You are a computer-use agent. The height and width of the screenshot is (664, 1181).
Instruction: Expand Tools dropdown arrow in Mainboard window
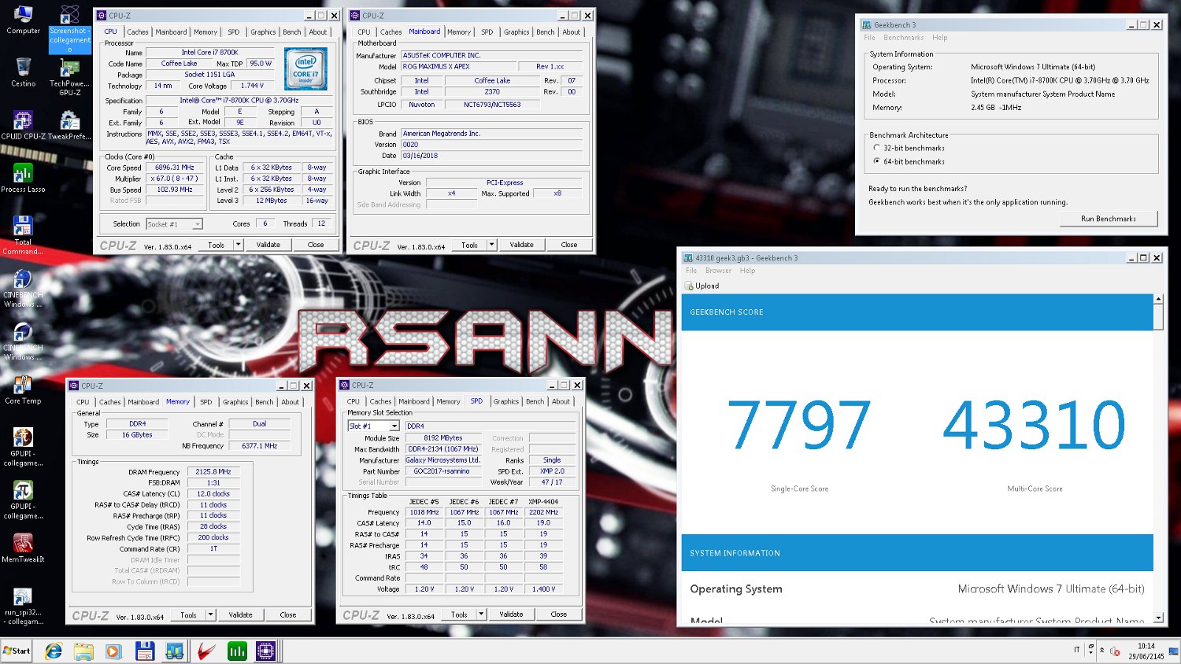491,245
